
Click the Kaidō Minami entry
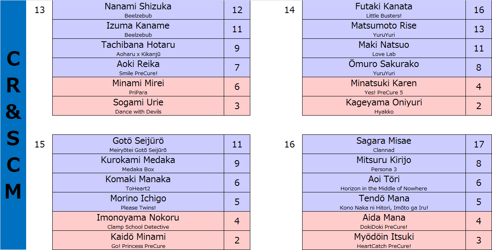tap(138, 240)
